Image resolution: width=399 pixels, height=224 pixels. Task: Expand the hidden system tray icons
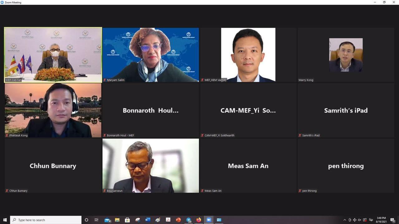coord(344,220)
